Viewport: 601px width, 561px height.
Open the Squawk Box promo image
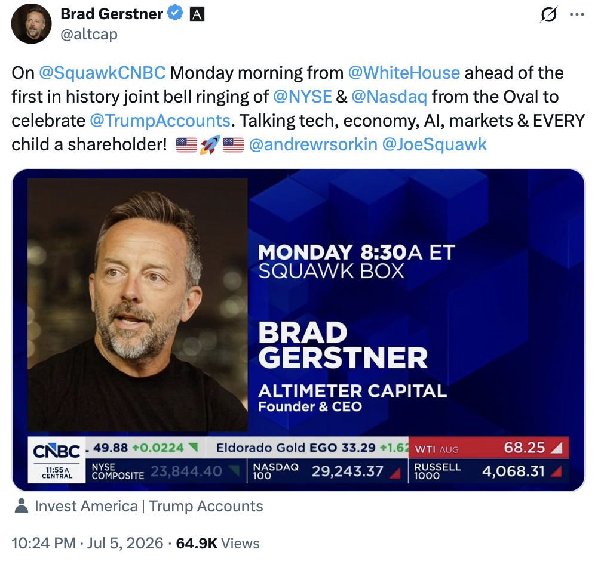[x=299, y=330]
